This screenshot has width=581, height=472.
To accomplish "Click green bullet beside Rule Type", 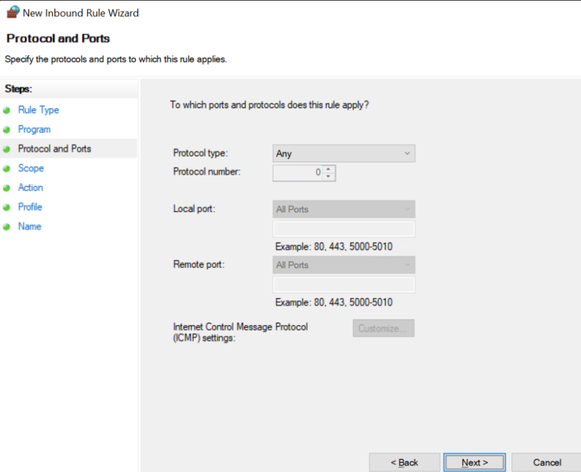I will pos(7,111).
